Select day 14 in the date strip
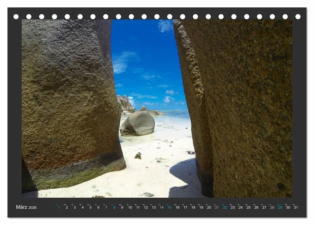Screen dimensions: 314x225 pyautogui.click(x=161, y=207)
